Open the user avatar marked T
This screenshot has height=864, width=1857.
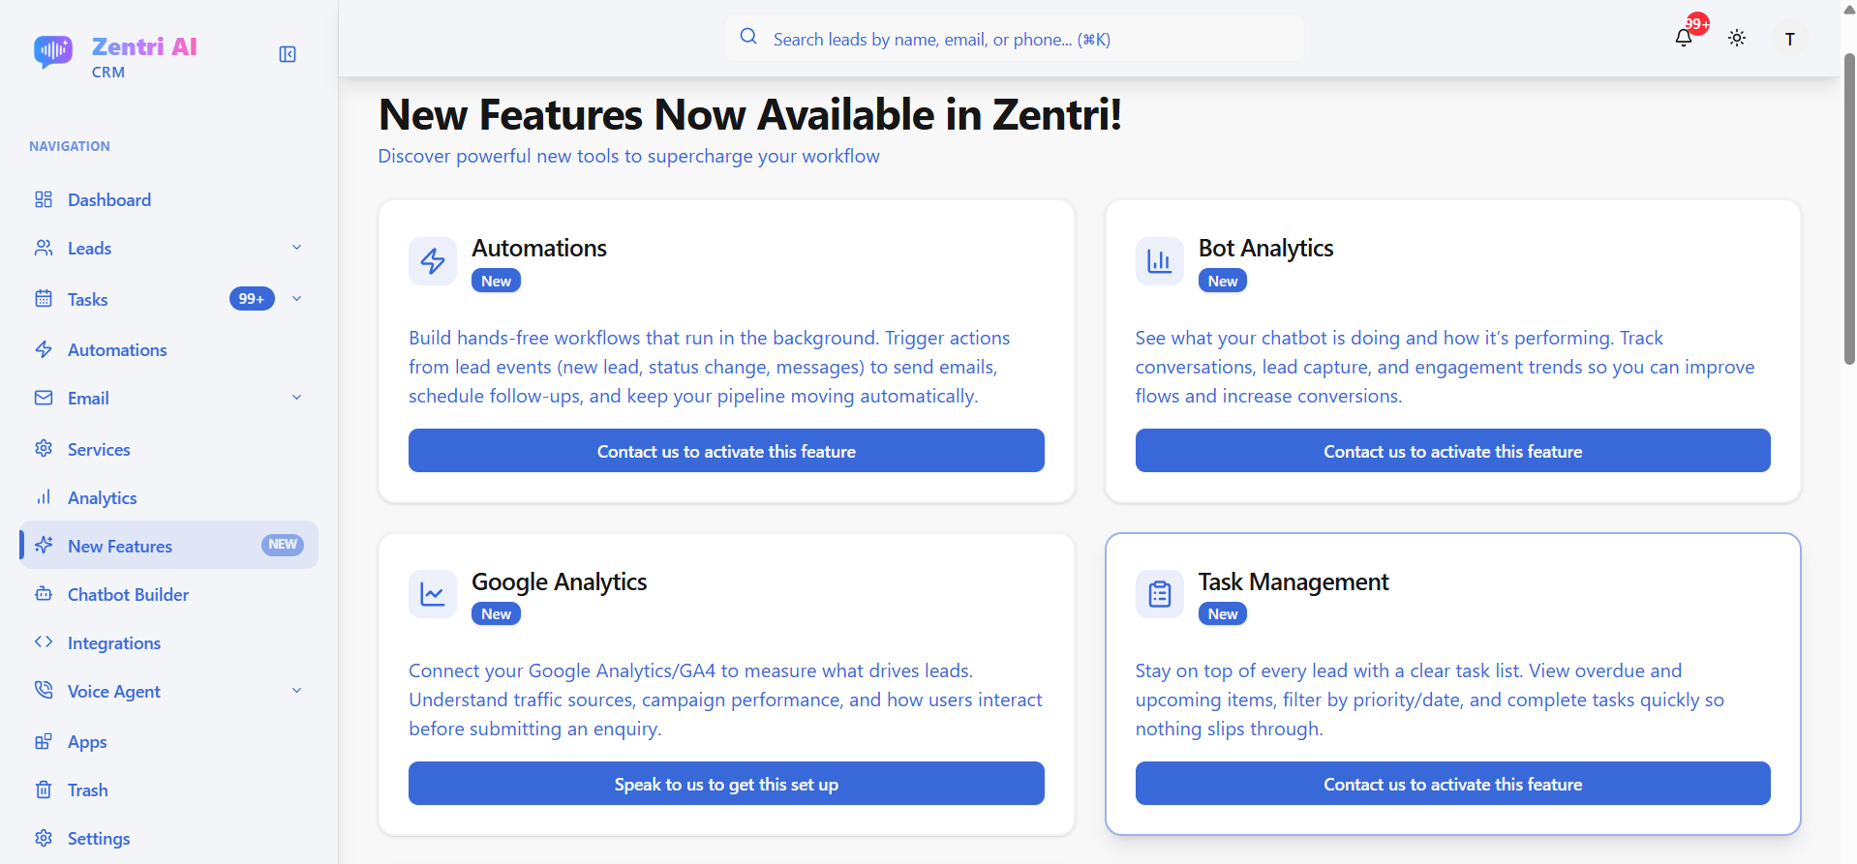tap(1789, 39)
